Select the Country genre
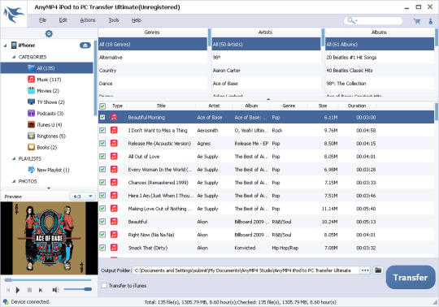Viewport: 439px width, 307px height. pyautogui.click(x=153, y=71)
